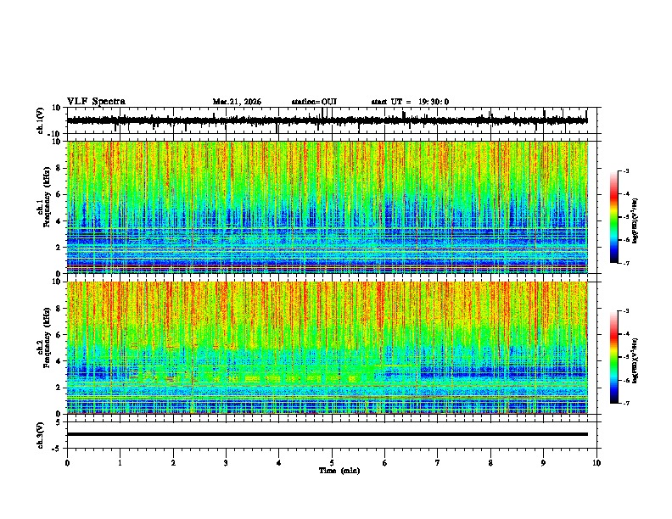Click the time axis tick label "3"

tap(226, 463)
